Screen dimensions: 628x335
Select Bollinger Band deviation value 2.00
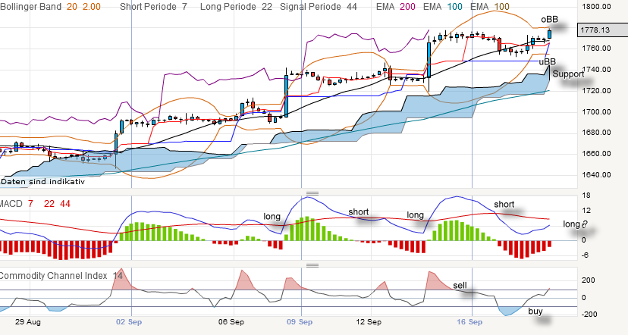[92, 7]
